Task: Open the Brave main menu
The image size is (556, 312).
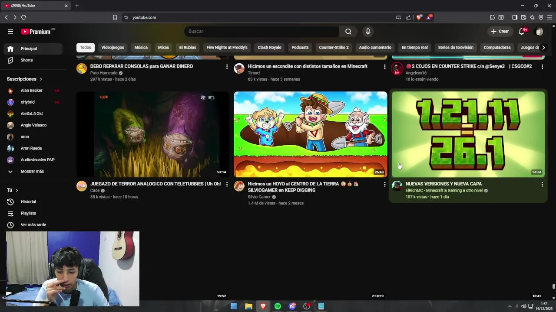Action: (549, 17)
